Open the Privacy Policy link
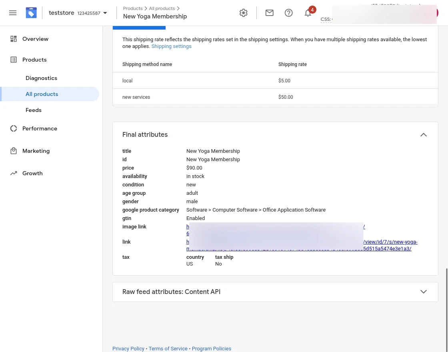 point(128,348)
